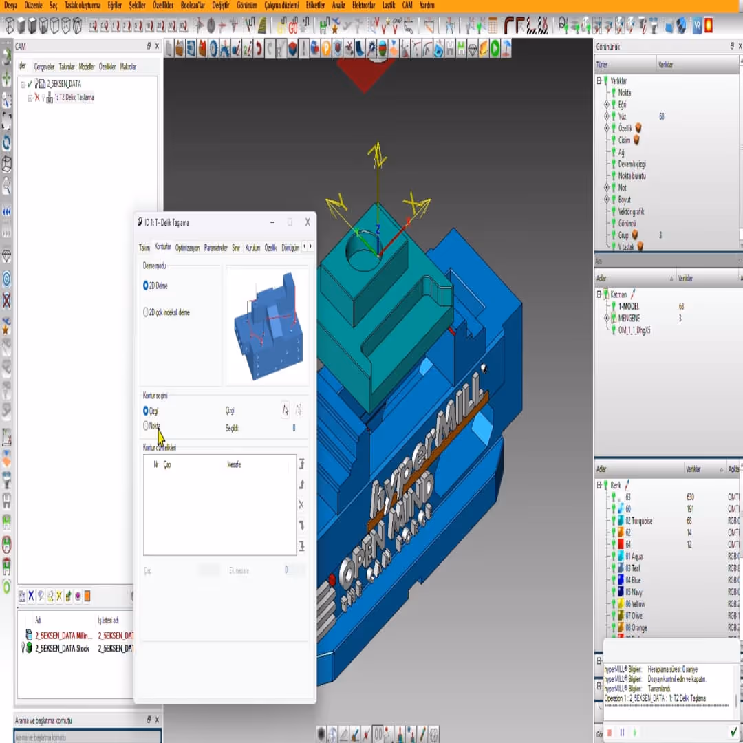743x743 pixels.
Task: Select 2_5EKSEN_DATA Milling row
Action: (76, 636)
